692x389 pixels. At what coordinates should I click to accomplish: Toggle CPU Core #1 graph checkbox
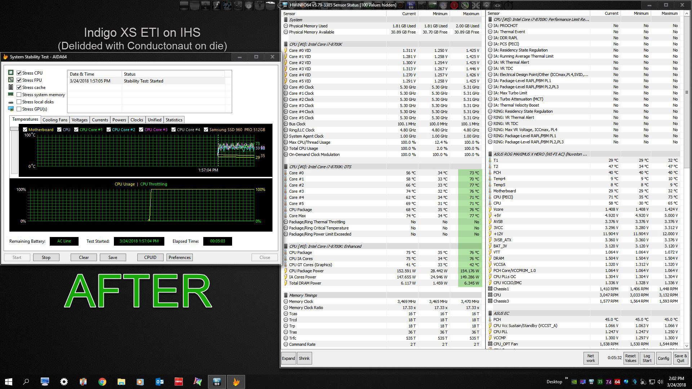point(76,129)
